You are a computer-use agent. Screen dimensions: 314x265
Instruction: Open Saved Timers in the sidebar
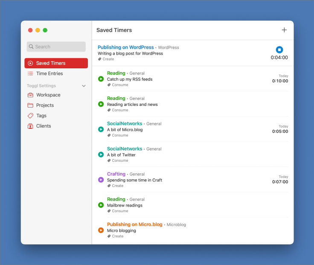click(x=56, y=63)
